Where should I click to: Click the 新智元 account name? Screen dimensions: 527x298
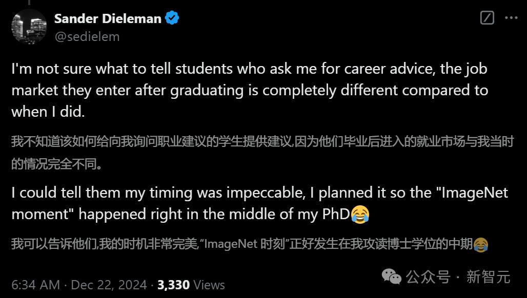(x=488, y=278)
